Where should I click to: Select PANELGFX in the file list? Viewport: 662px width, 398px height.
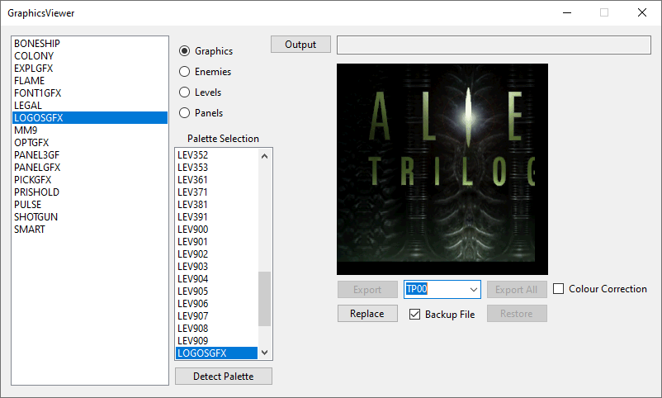pyautogui.click(x=89, y=168)
